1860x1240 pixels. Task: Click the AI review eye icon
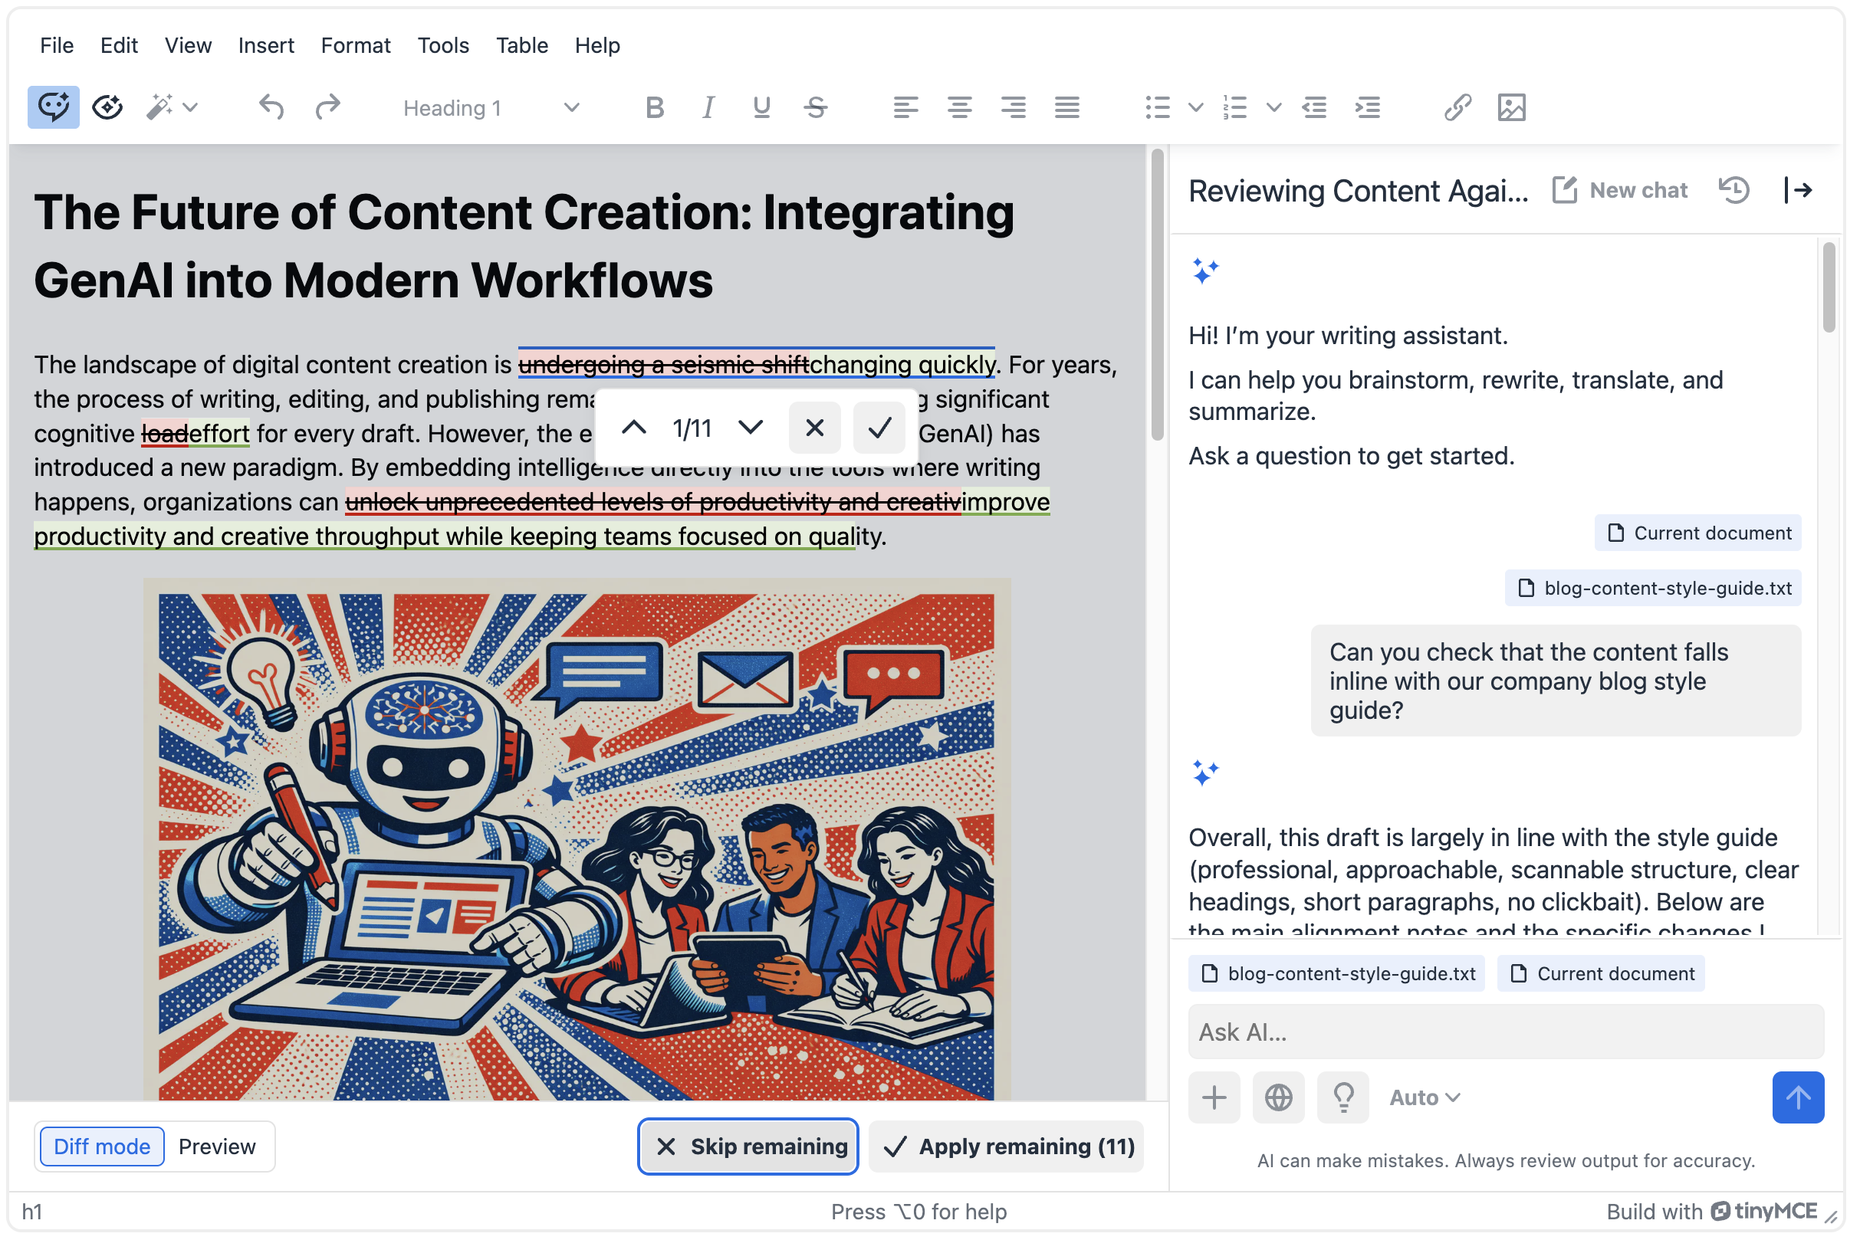107,107
